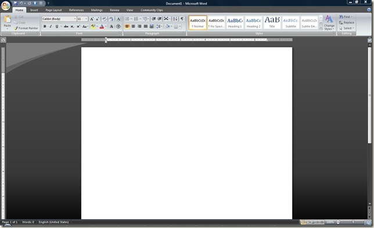Open Change Styles menu

329,23
